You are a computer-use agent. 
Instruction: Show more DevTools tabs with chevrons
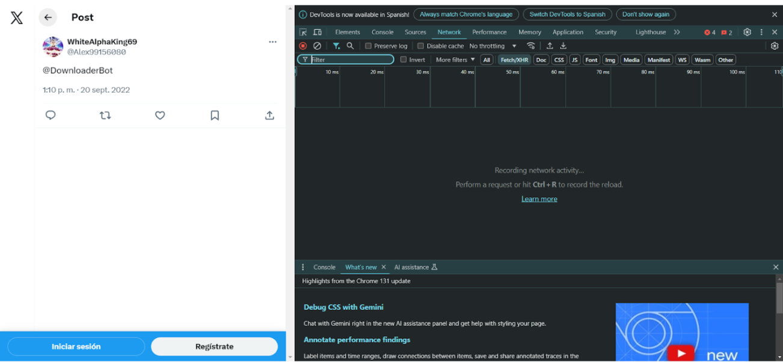pos(677,32)
